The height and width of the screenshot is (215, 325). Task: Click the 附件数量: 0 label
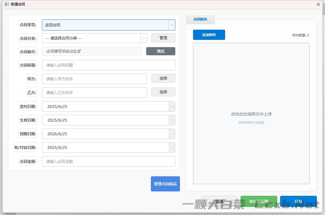pyautogui.click(x=300, y=35)
